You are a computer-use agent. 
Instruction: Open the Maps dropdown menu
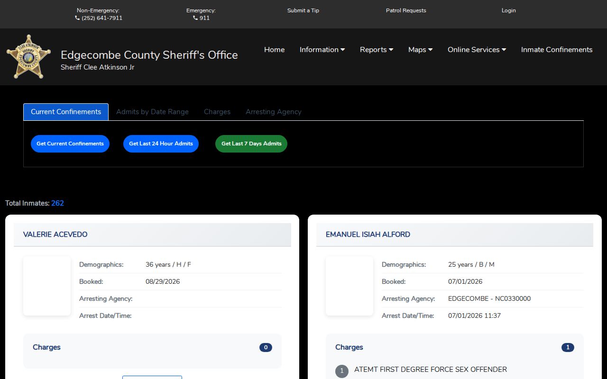click(420, 50)
